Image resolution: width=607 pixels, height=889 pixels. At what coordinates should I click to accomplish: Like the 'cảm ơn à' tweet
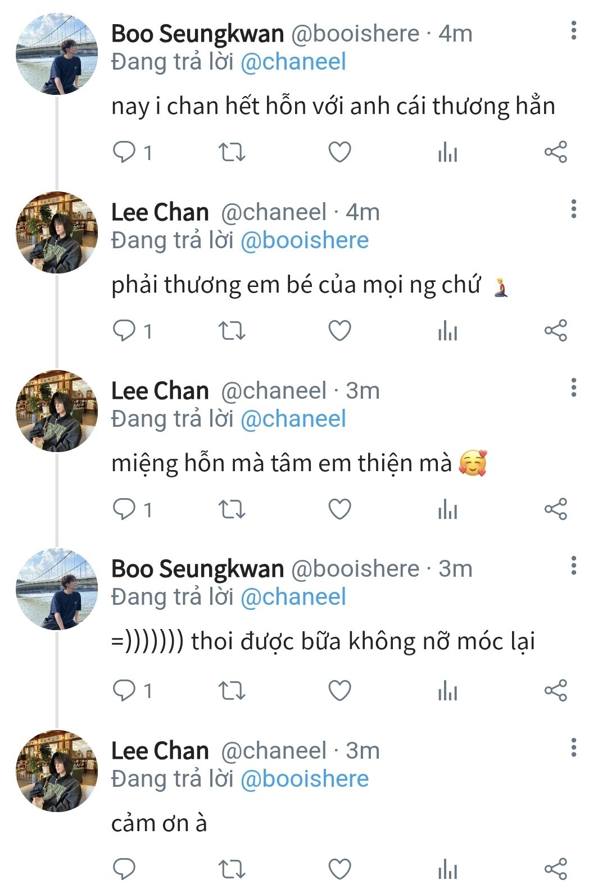(339, 869)
